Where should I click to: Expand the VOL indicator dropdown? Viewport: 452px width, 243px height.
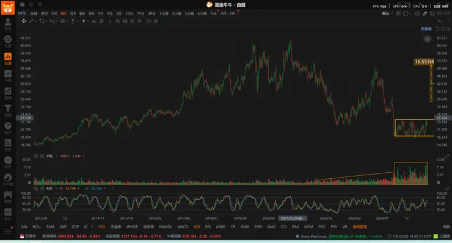click(x=57, y=156)
